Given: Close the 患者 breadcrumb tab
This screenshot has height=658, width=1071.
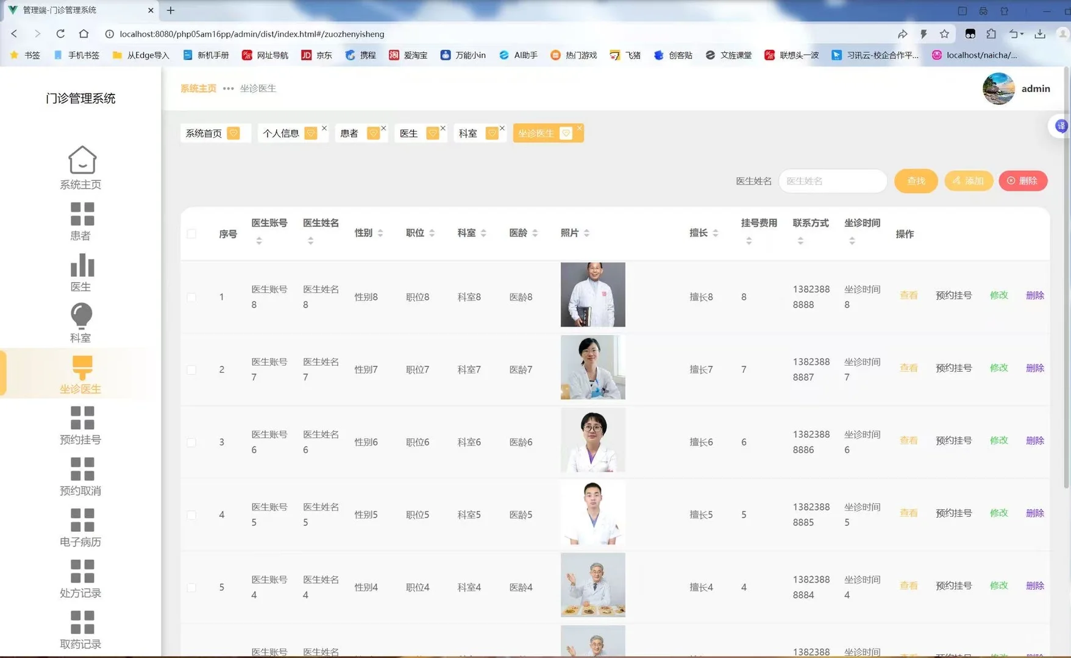Looking at the screenshot, I should pyautogui.click(x=383, y=128).
